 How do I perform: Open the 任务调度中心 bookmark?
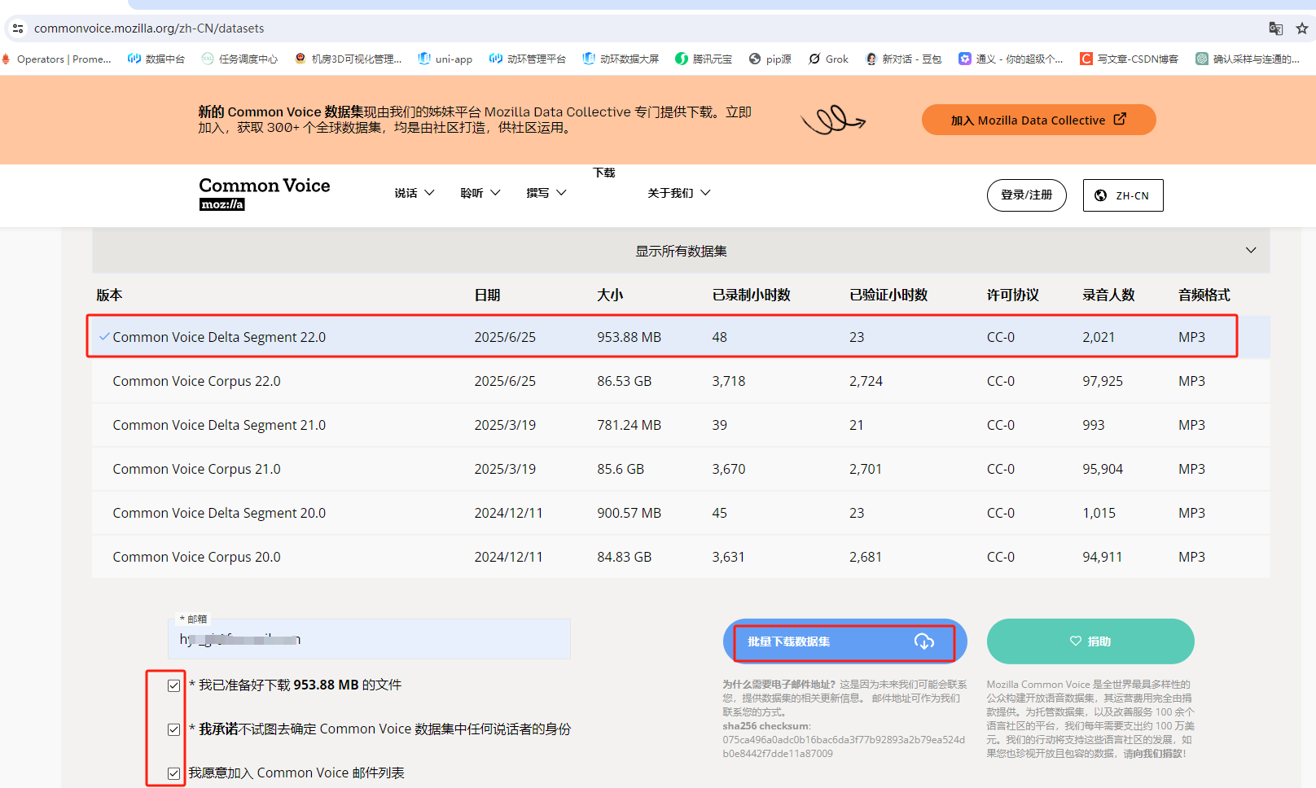coord(240,59)
